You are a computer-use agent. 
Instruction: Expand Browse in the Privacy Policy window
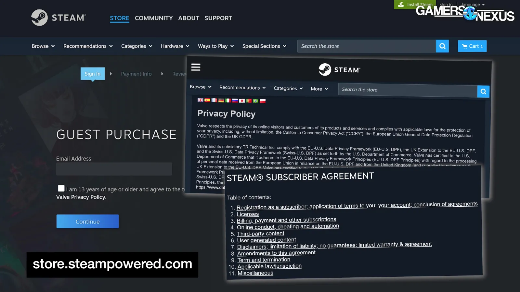pos(201,87)
